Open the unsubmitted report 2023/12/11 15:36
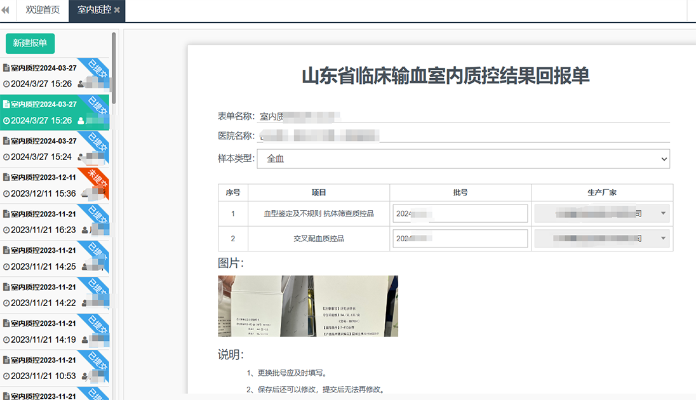Viewport: 696px width, 400px height. pyautogui.click(x=55, y=185)
